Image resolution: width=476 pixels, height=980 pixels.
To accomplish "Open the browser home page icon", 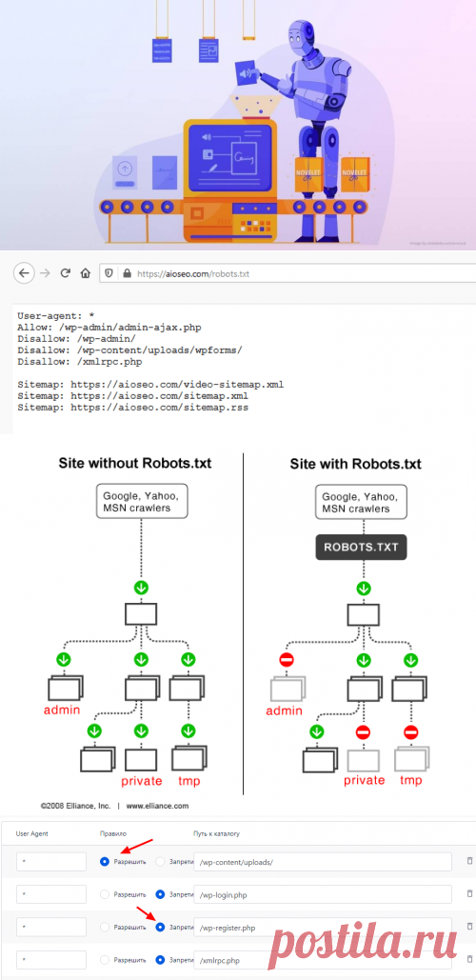I will pos(86,273).
